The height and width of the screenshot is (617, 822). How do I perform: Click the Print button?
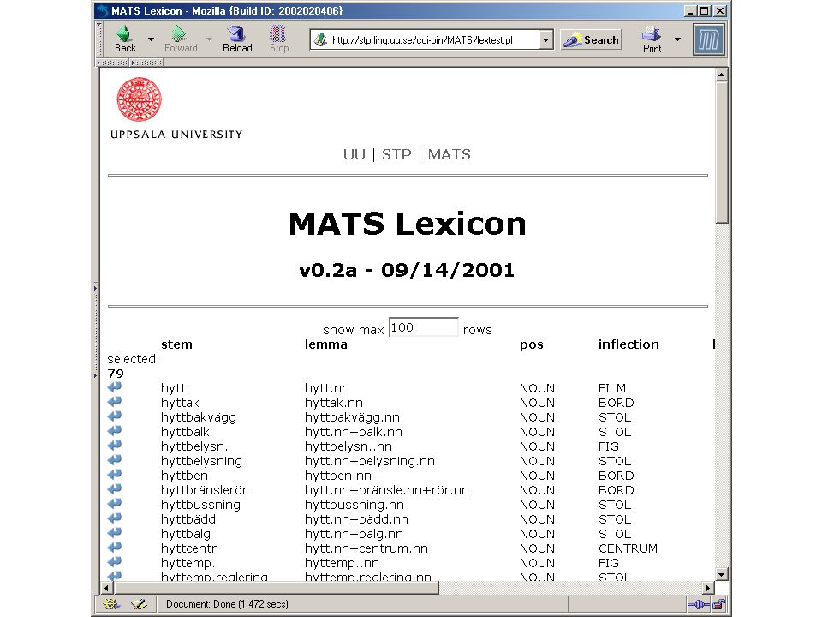coord(652,39)
